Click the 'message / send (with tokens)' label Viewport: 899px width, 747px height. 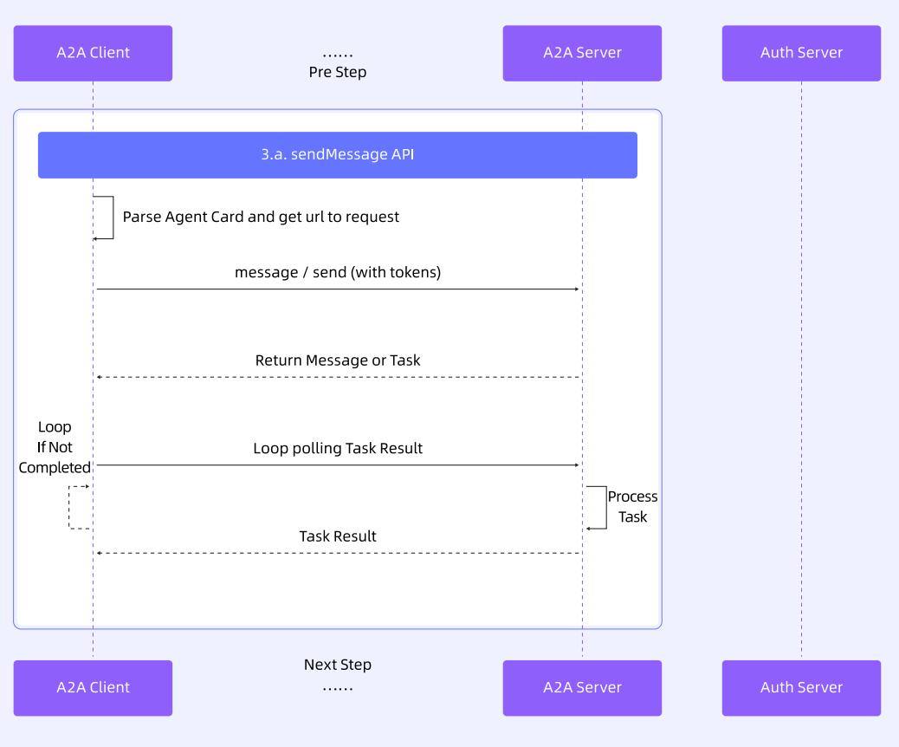click(x=338, y=272)
